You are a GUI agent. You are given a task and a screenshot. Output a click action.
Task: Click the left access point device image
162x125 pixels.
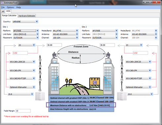click(40, 96)
